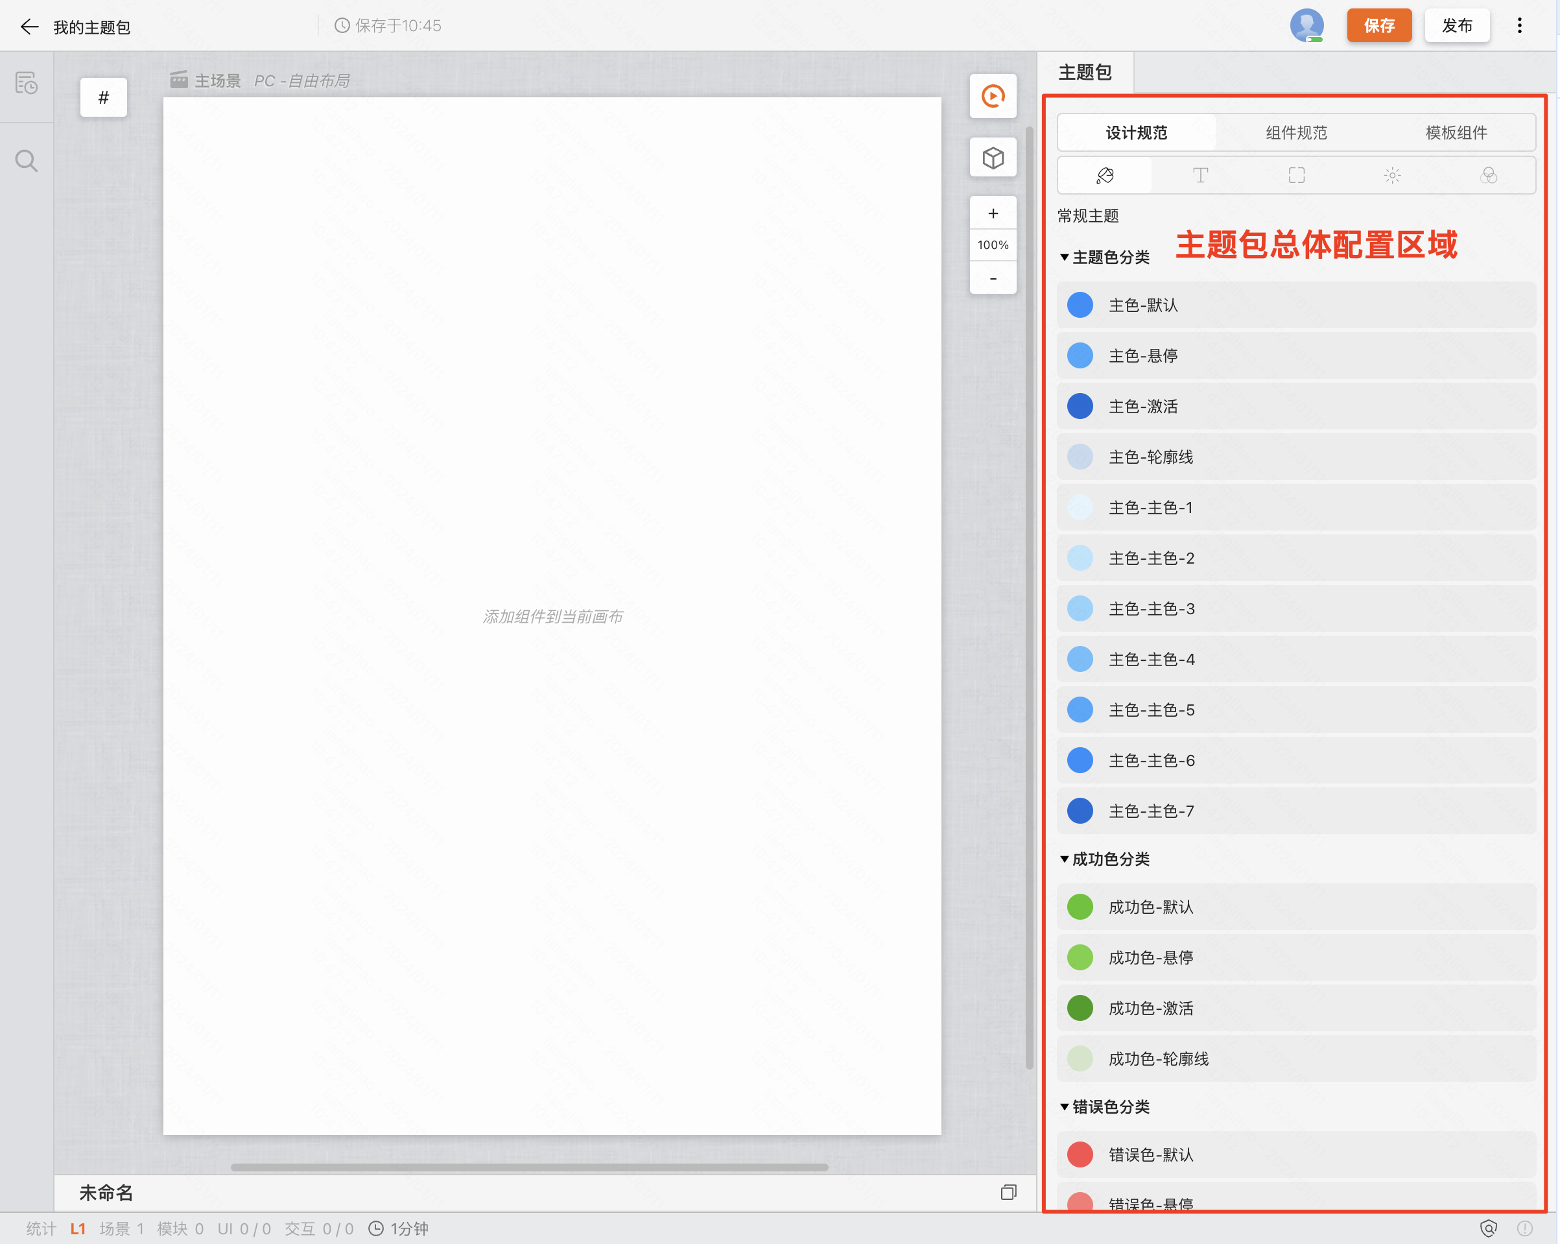Click the 添加组件到当前画布 canvas placeholder

point(553,617)
